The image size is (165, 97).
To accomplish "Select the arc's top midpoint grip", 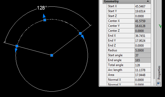I will tap(45, 20).
